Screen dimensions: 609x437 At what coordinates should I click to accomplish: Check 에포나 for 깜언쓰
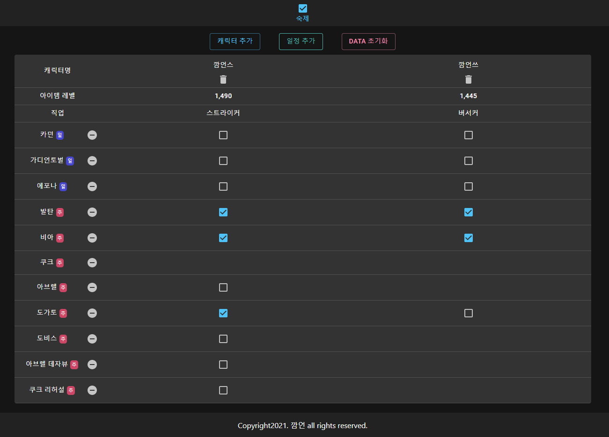[x=469, y=186]
